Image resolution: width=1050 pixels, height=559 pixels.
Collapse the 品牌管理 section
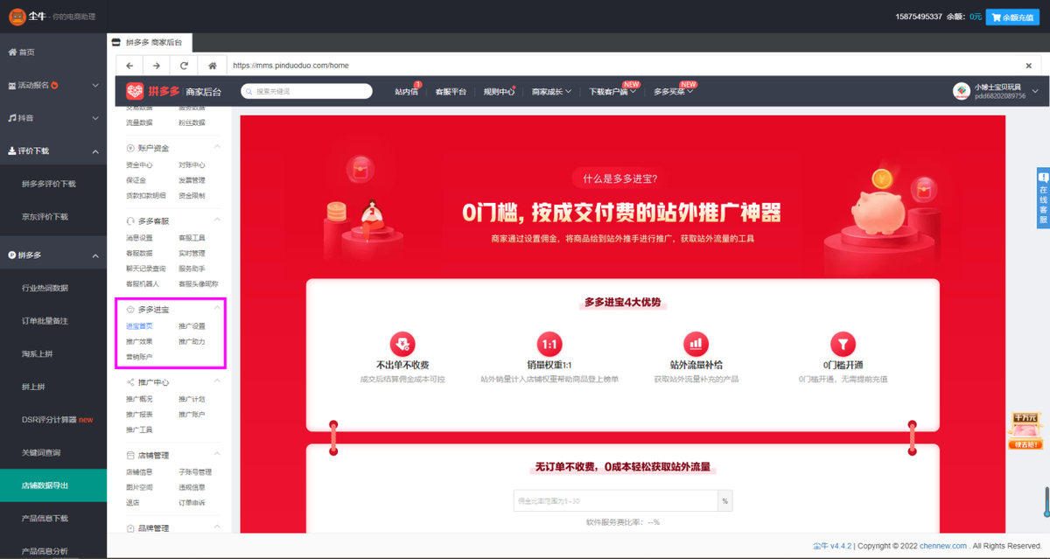tap(217, 528)
